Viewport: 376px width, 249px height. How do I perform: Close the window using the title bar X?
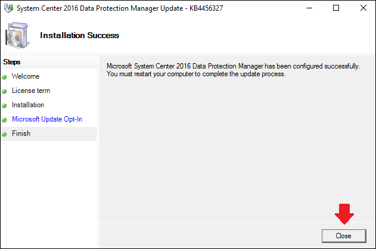pos(363,8)
